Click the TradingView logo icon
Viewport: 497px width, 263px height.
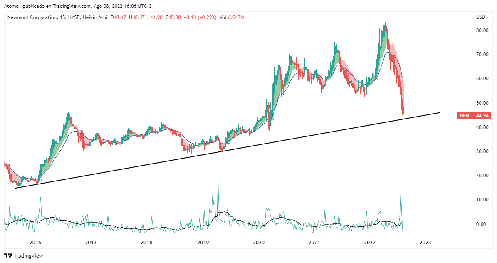coord(8,256)
